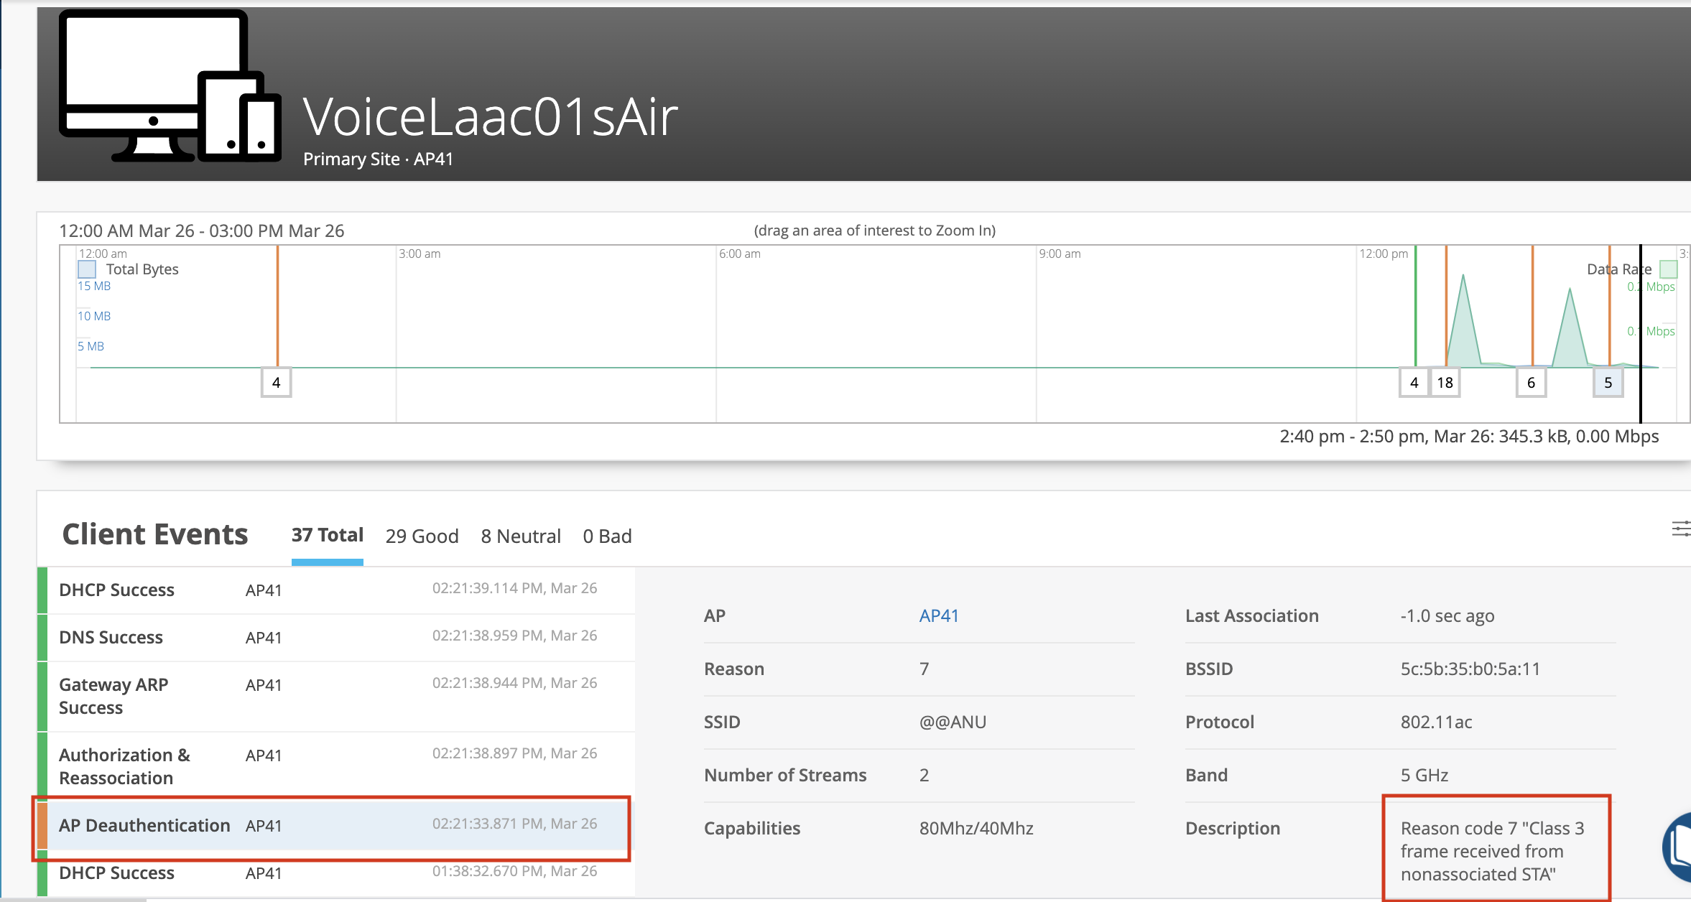Click the 18 events timeline marker
The height and width of the screenshot is (902, 1691).
pos(1445,383)
